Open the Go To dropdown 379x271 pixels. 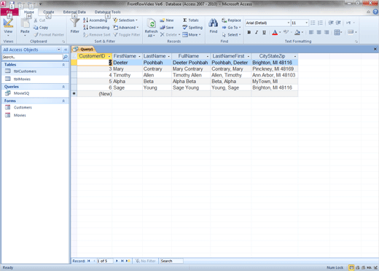click(231, 28)
